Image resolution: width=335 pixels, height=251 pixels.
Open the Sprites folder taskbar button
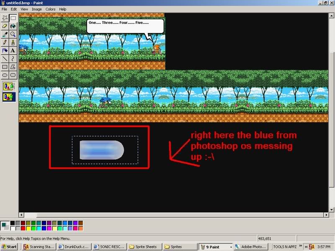click(x=180, y=247)
